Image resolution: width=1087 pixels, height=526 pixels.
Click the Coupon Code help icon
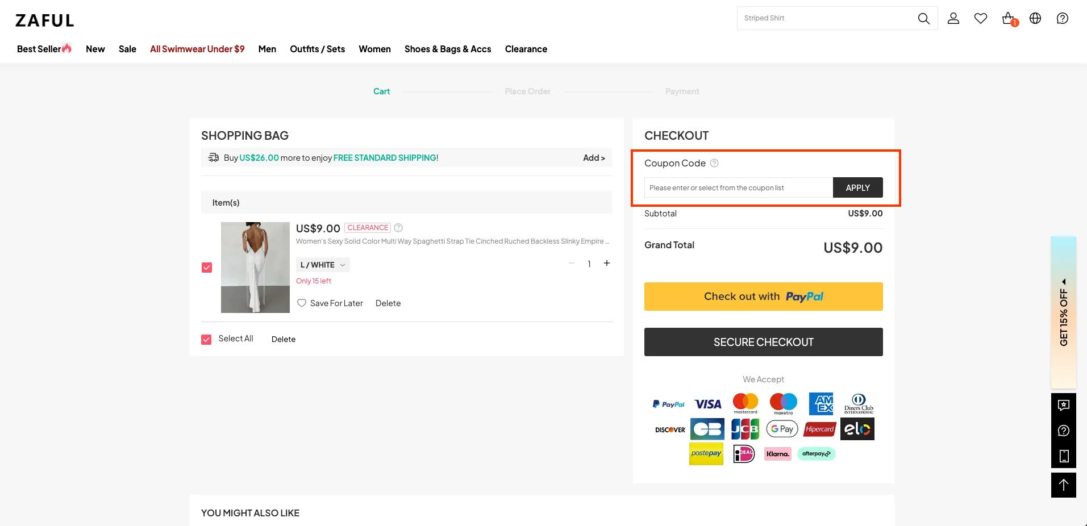click(714, 163)
